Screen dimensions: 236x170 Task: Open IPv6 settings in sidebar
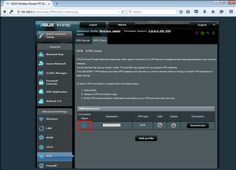coord(54,147)
